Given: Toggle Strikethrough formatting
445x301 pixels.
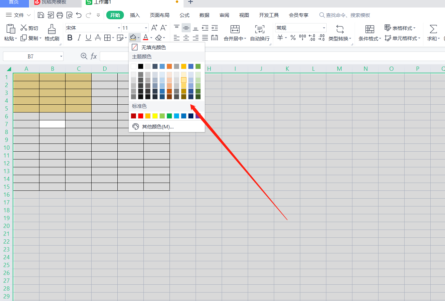Looking at the screenshot, I should coord(98,38).
